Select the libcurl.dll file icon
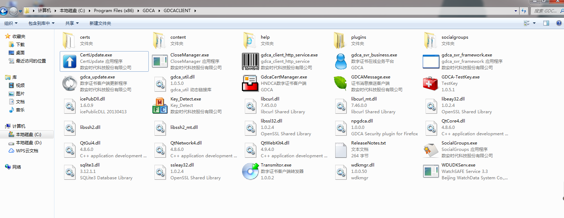Image resolution: width=564 pixels, height=218 pixels. point(251,105)
